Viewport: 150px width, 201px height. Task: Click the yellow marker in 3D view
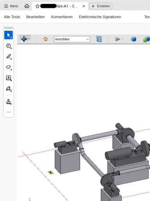(50, 172)
